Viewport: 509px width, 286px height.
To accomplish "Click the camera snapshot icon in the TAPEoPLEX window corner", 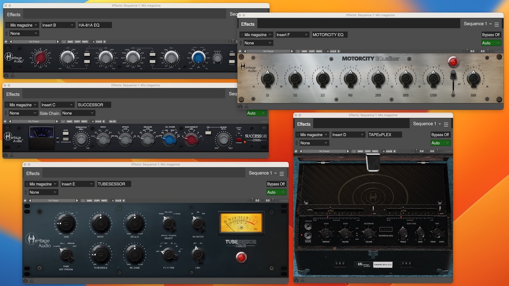I will click(296, 280).
